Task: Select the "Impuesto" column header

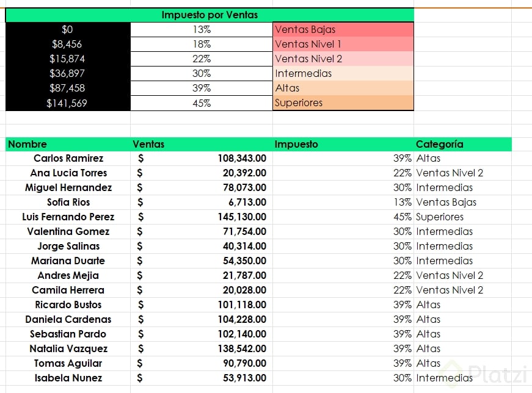Action: (x=296, y=145)
